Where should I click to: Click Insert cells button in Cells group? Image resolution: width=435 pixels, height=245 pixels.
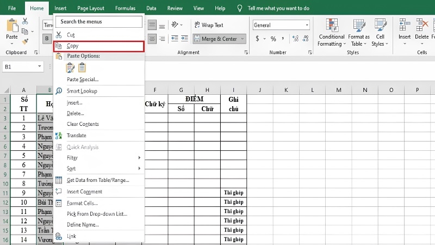point(405,32)
